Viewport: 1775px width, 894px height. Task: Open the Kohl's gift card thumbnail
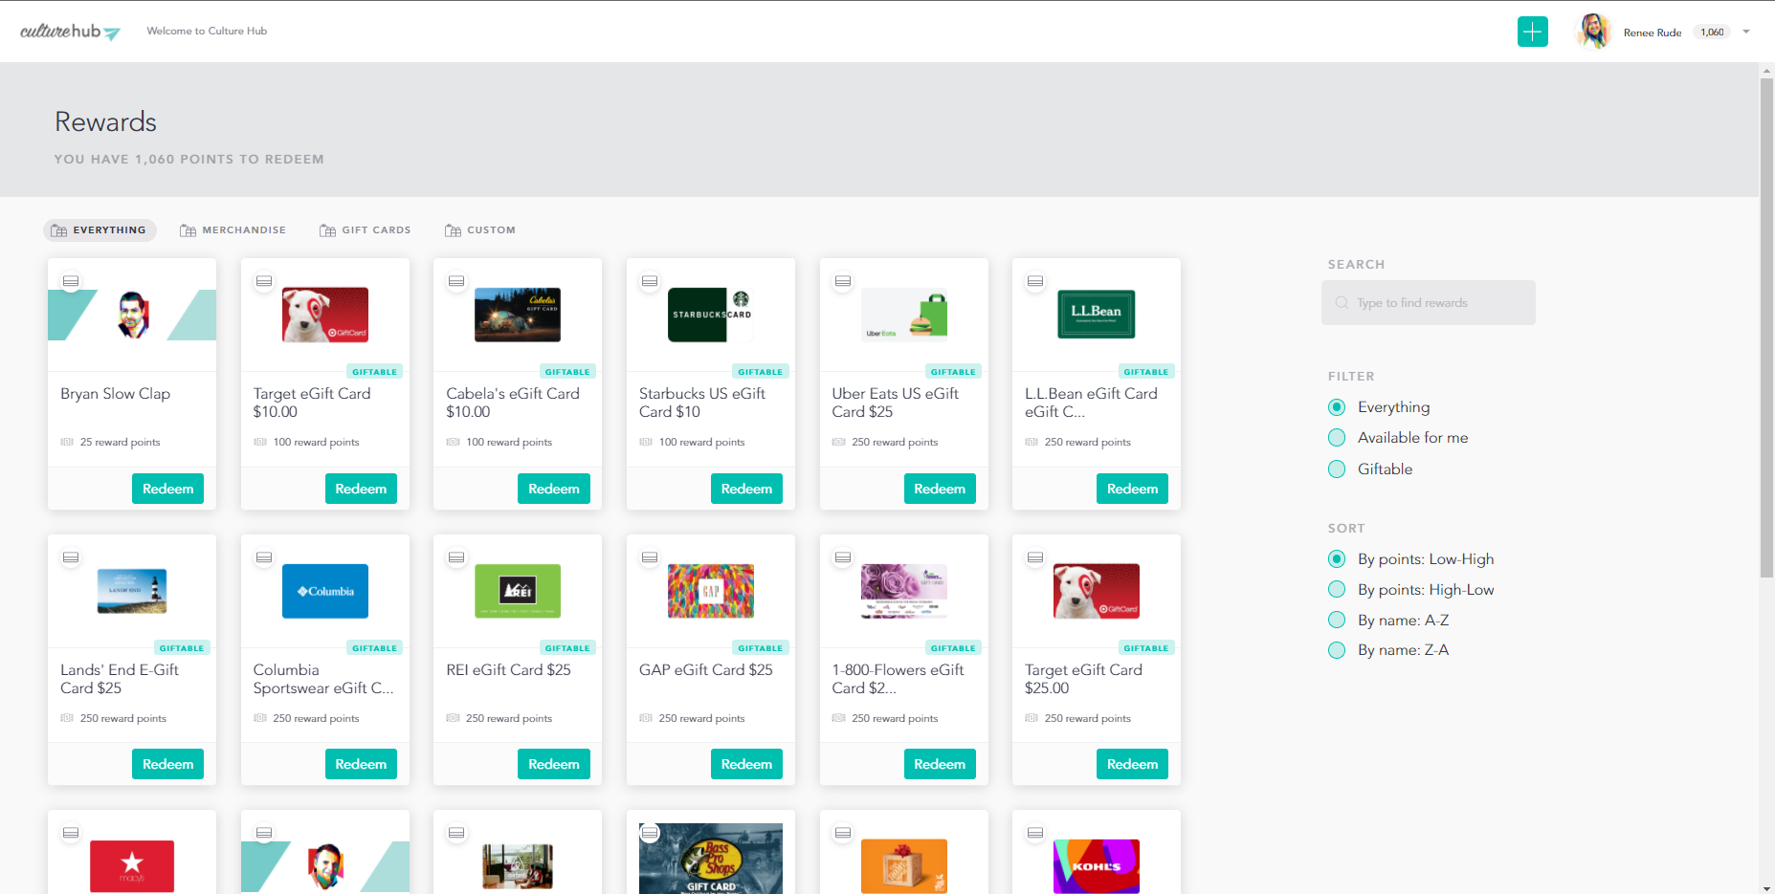(x=1097, y=866)
